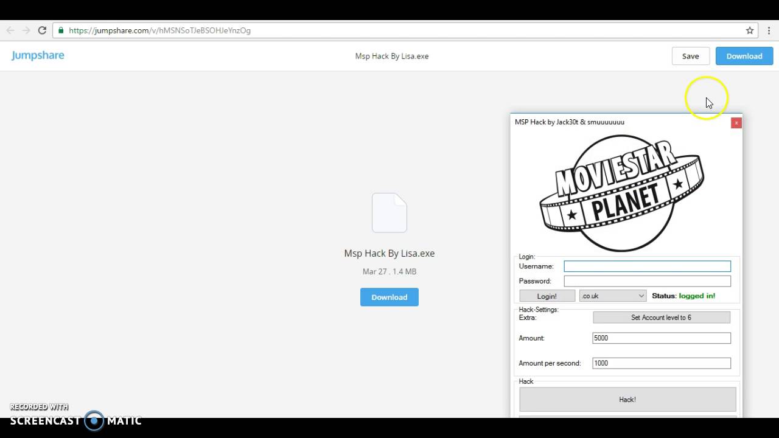The width and height of the screenshot is (779, 438).
Task: Click the Save button in Jumpshare header
Action: [691, 56]
